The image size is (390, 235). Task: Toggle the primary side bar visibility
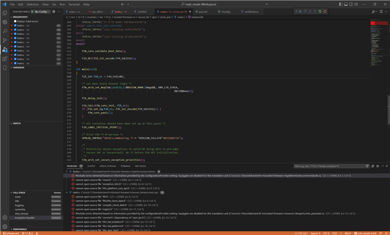(340, 4)
